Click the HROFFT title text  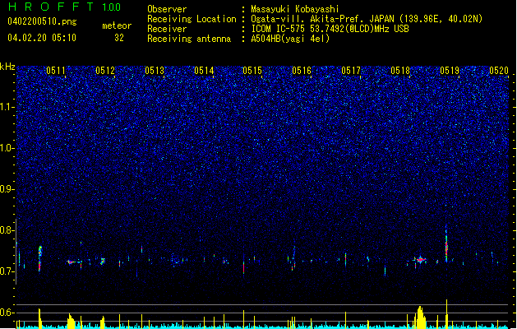click(x=51, y=7)
